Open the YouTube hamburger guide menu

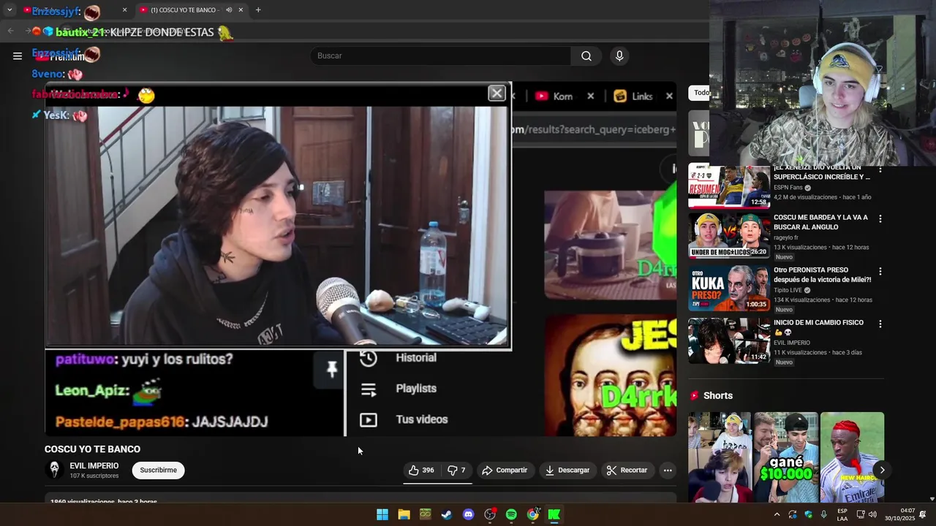(18, 56)
